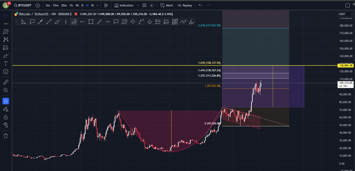Screen dimensions: 355x171
Task: Switch to the 5m timeframe
Action: point(48,5)
